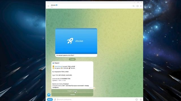Click the date badge above the Маркет message
181x101 pixels.
pos(72,59)
